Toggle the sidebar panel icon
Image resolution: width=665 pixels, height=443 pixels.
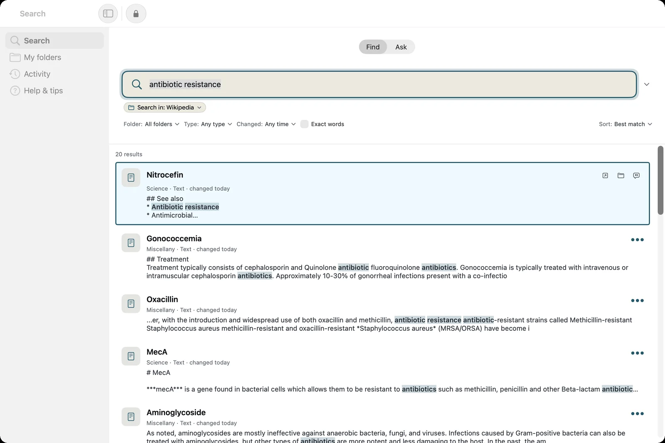pos(108,14)
